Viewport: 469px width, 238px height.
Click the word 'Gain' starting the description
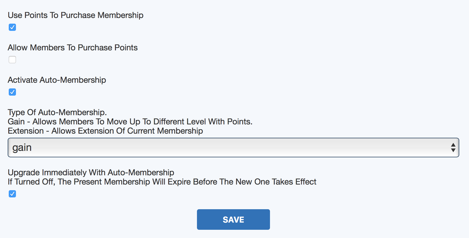pos(16,122)
